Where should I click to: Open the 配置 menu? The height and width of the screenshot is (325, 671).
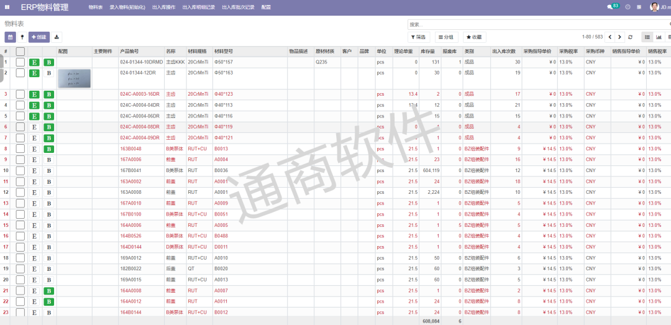[x=266, y=7]
